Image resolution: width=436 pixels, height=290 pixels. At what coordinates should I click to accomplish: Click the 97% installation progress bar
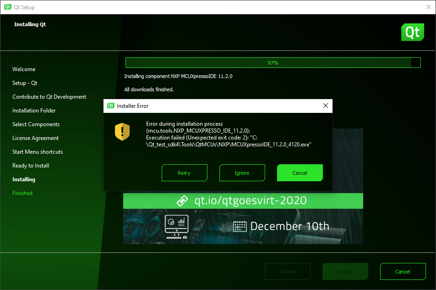[273, 63]
